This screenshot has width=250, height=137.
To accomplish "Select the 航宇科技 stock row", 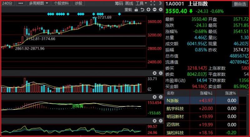I will coord(201,109).
